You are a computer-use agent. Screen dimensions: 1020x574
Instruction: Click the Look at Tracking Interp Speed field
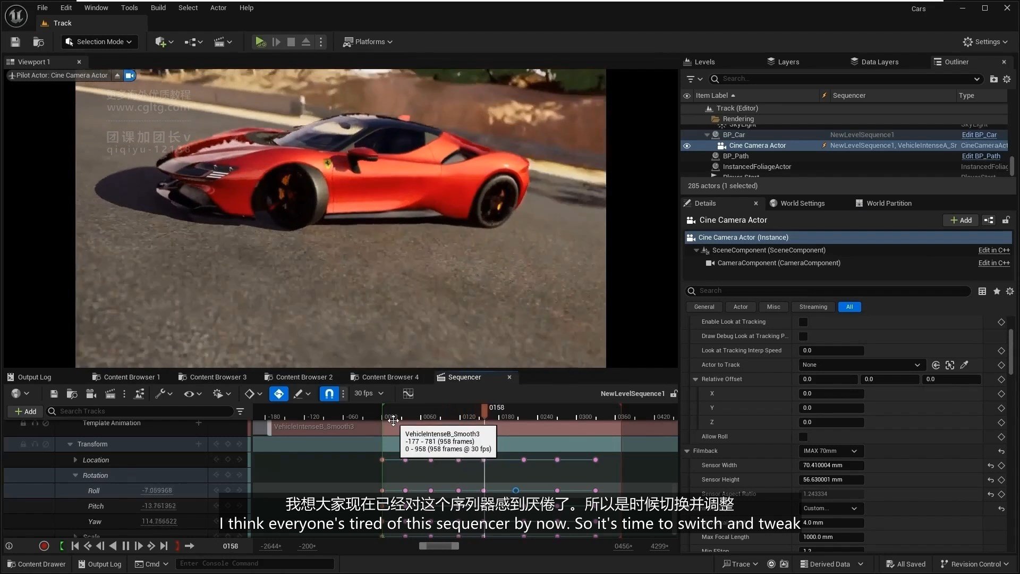(831, 351)
